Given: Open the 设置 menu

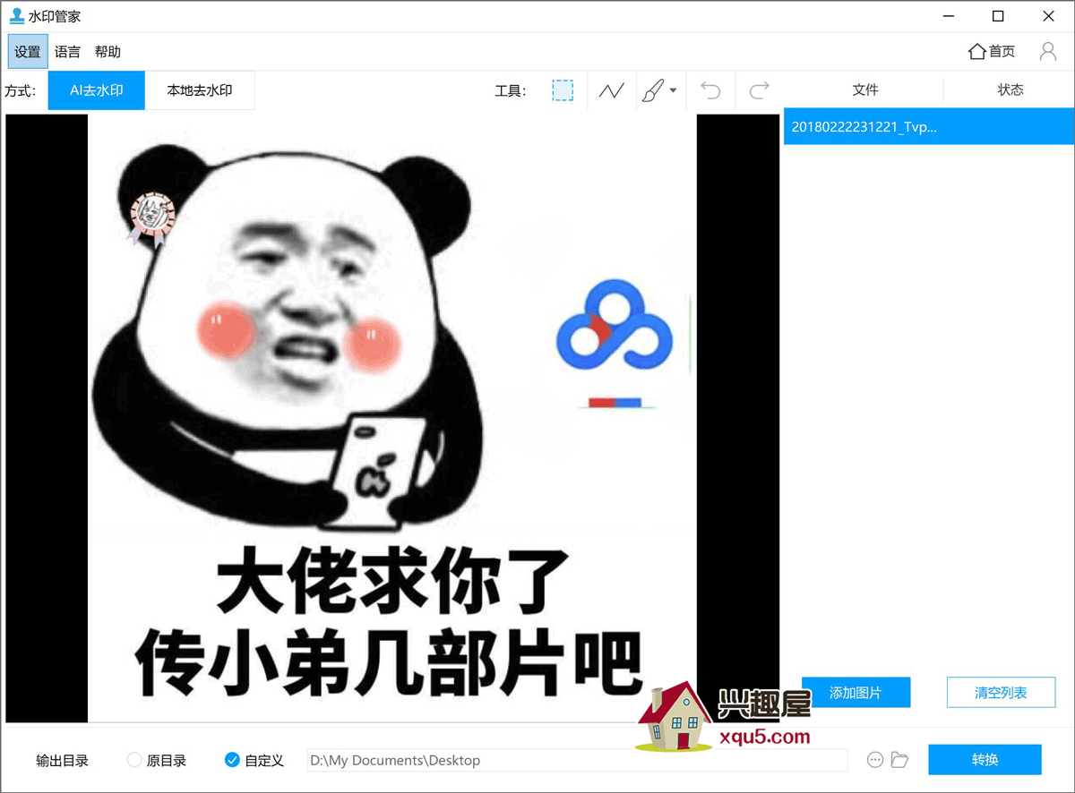Looking at the screenshot, I should [28, 52].
